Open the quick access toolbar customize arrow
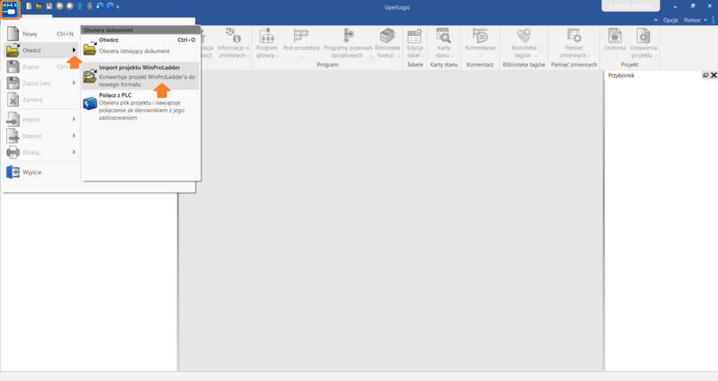 tap(118, 7)
